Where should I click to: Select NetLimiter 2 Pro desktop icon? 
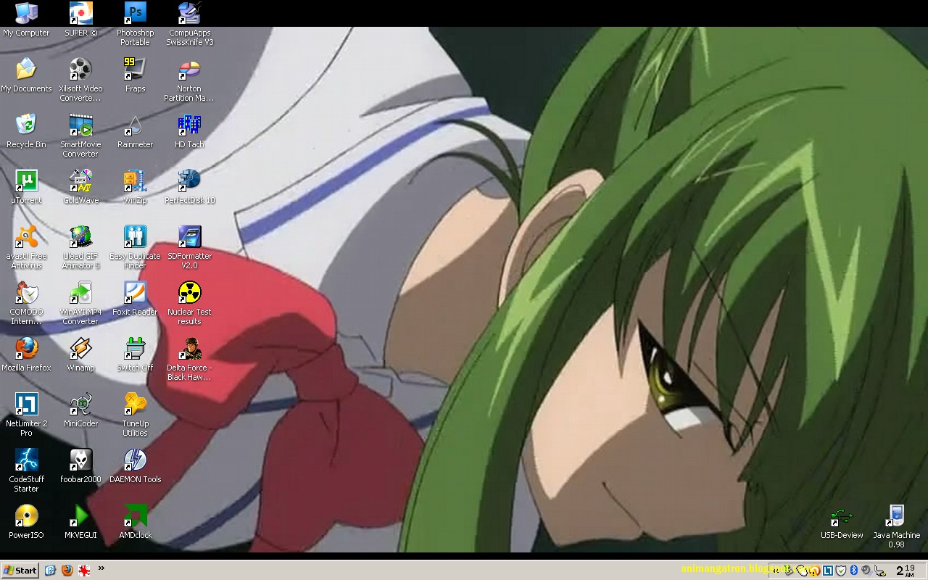coord(26,415)
